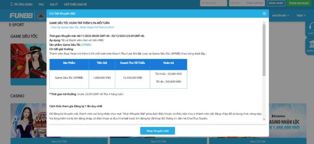Click the Nhận khuyến mãi! button
The image size is (314, 144).
pos(158,131)
